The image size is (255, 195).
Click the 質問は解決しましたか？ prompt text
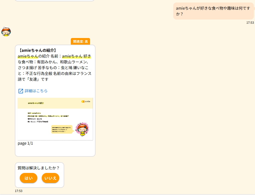coord(39,168)
